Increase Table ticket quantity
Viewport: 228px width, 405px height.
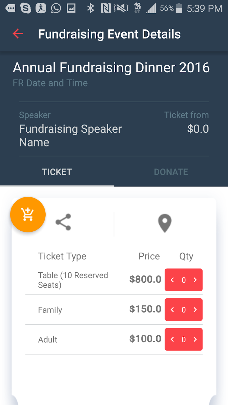click(x=195, y=280)
